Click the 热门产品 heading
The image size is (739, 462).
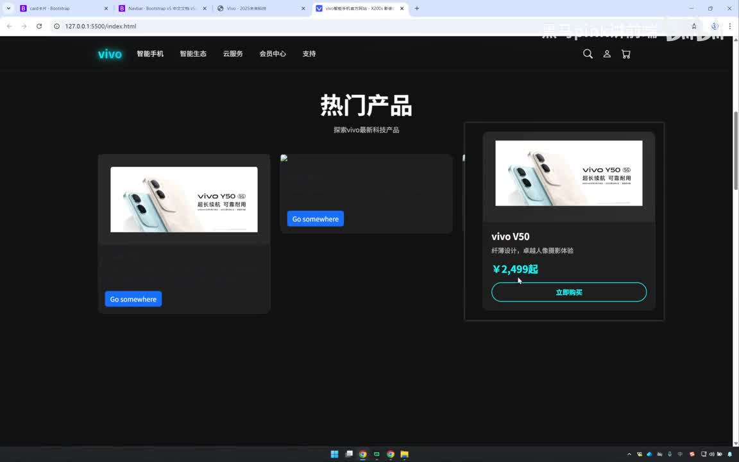click(366, 105)
